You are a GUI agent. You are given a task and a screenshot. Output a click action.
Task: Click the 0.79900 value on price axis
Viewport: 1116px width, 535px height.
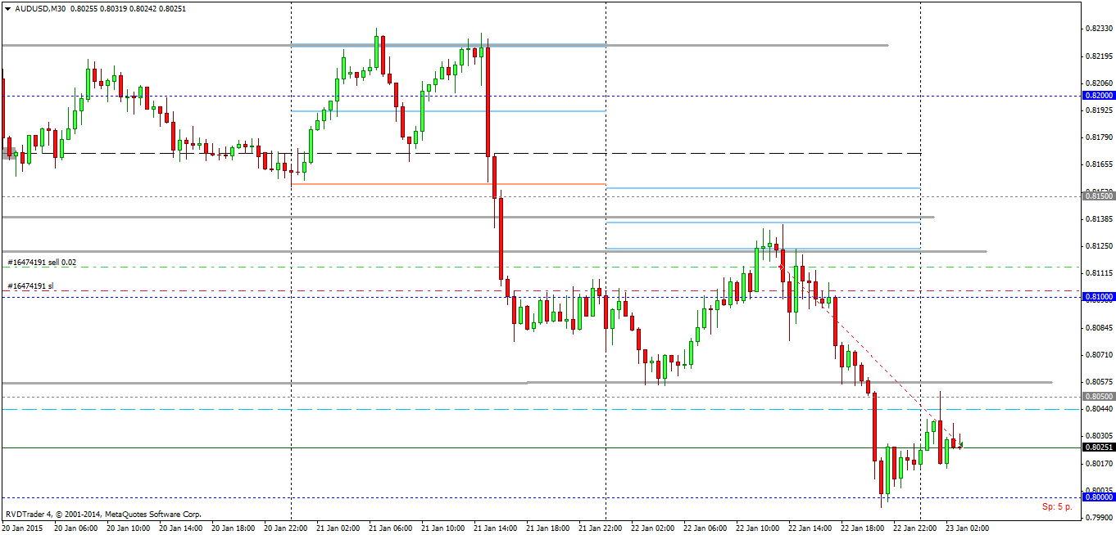click(x=1099, y=518)
